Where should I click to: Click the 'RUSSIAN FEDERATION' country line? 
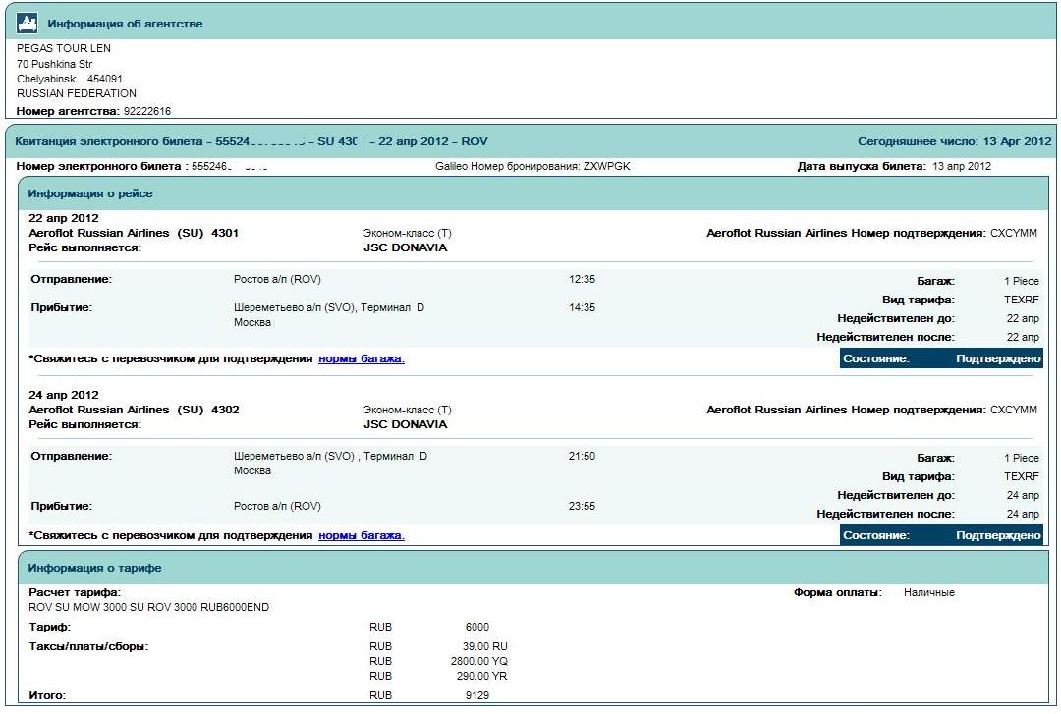tap(77, 93)
